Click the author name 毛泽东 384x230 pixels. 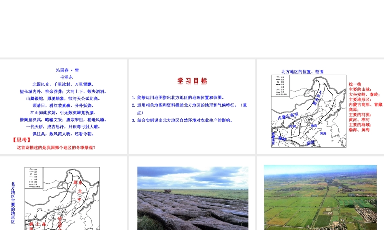click(x=66, y=77)
